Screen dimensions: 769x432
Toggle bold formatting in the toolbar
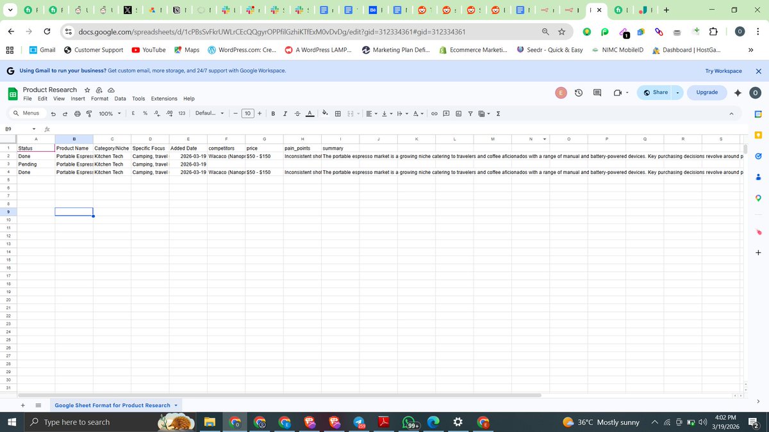click(272, 113)
